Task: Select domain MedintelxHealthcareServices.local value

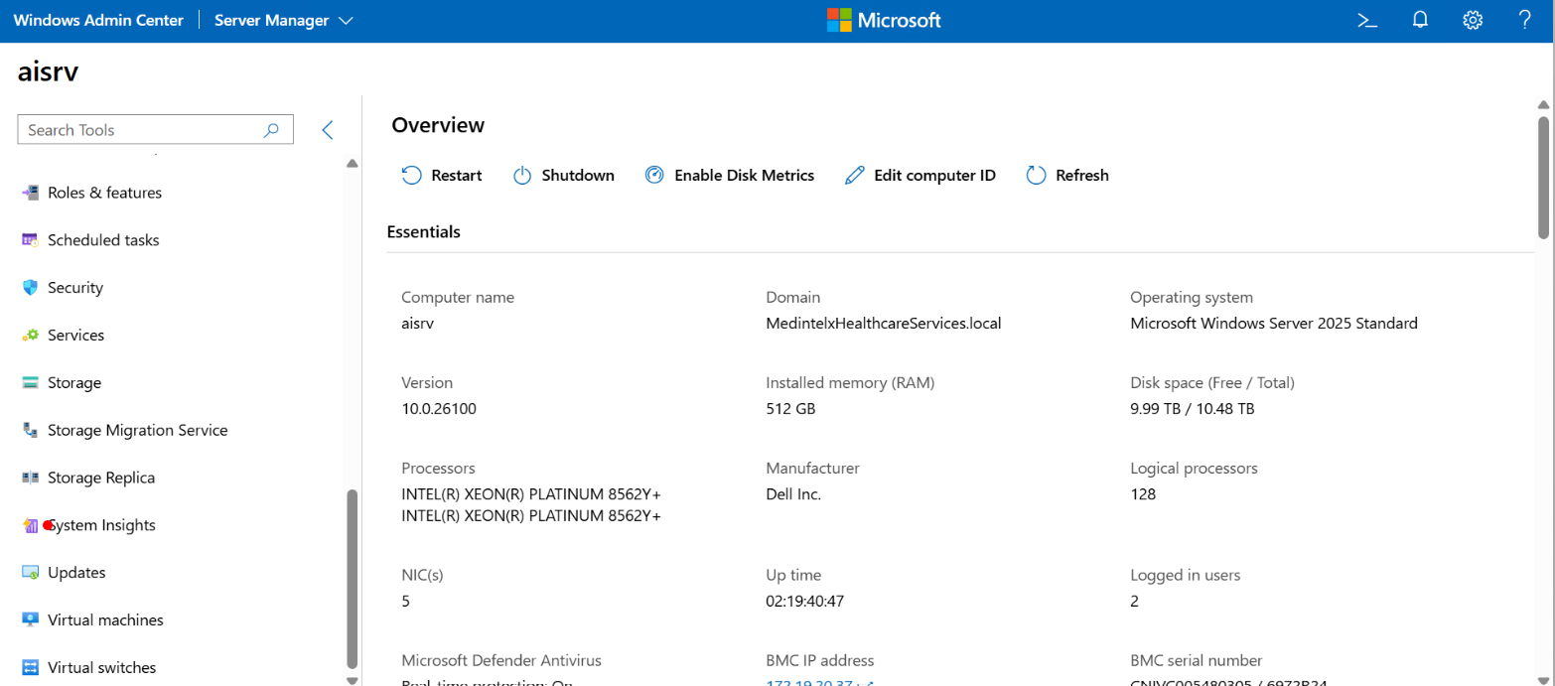Action: 884,324
